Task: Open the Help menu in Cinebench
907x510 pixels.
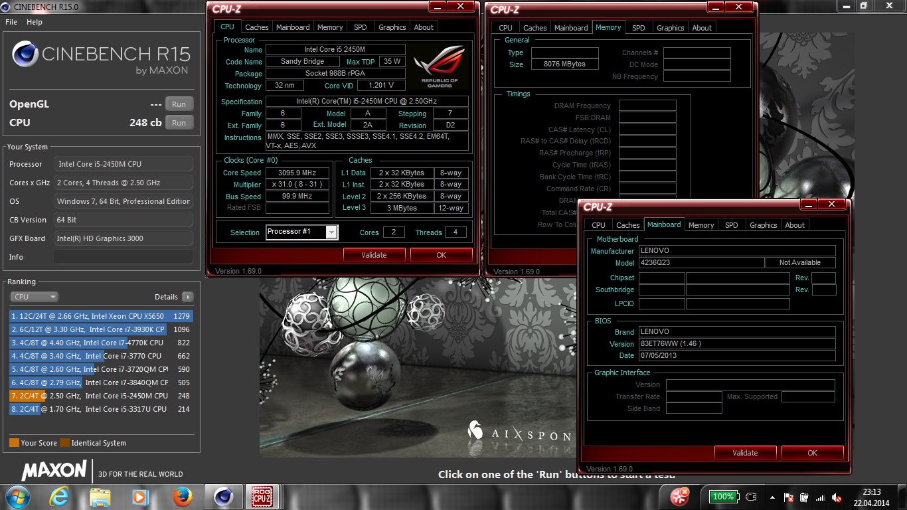Action: [x=35, y=22]
